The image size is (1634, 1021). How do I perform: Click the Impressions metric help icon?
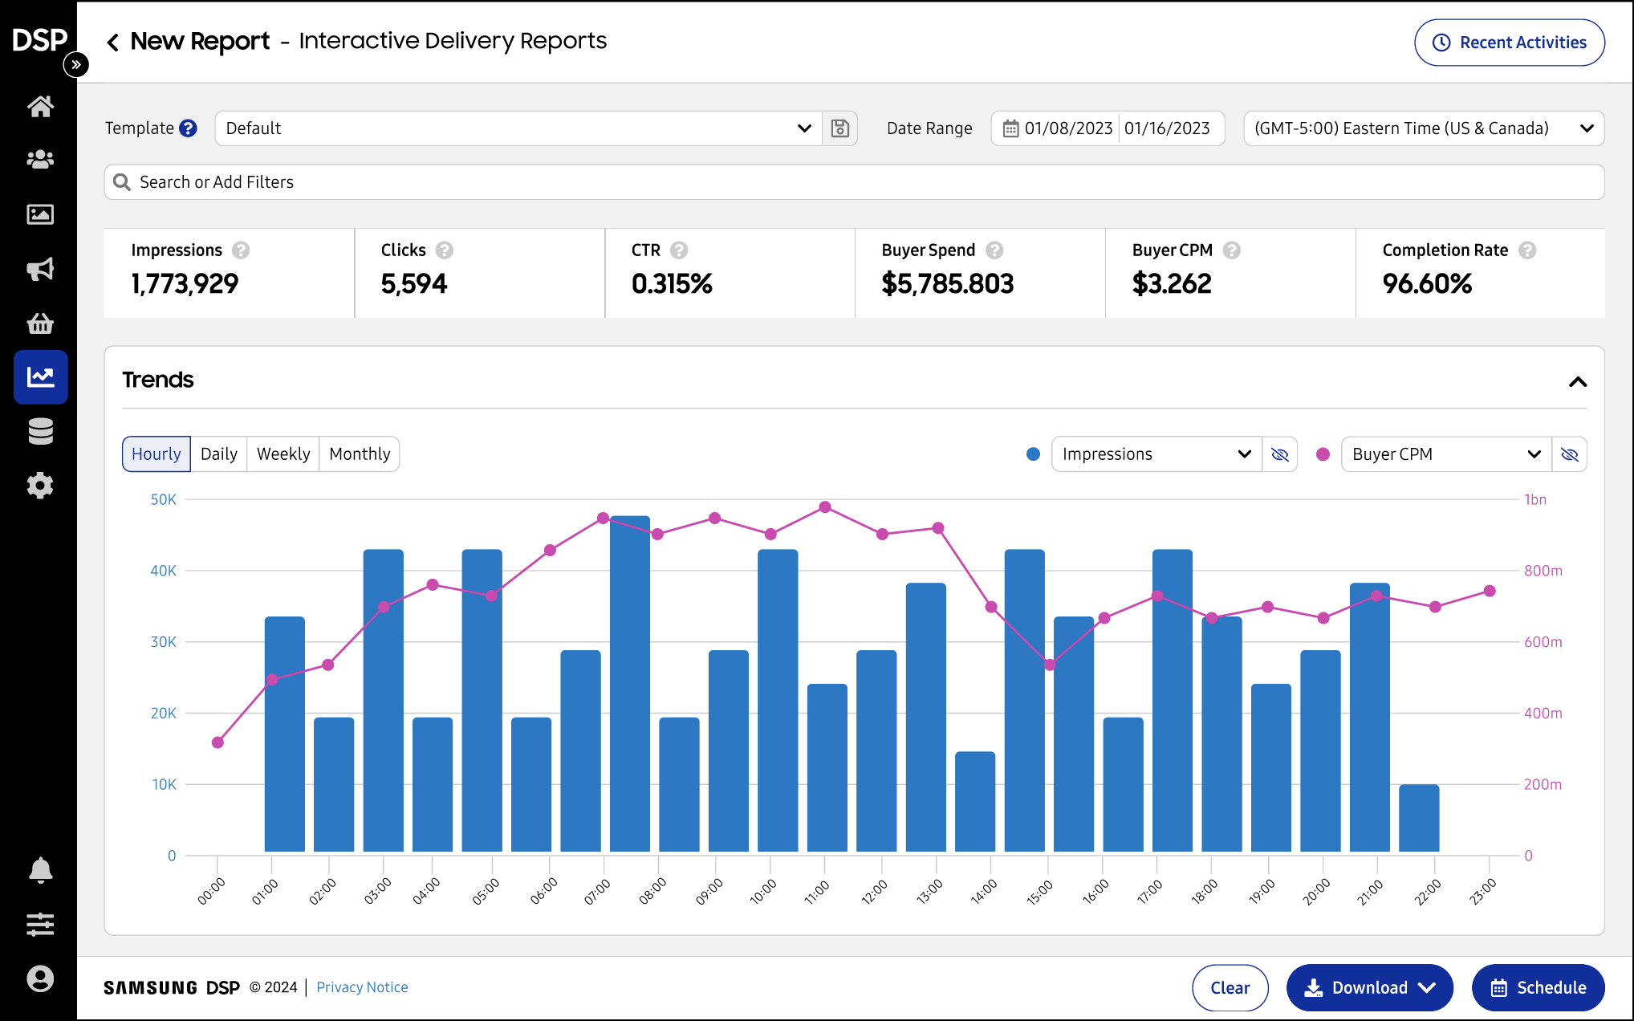[x=241, y=250]
